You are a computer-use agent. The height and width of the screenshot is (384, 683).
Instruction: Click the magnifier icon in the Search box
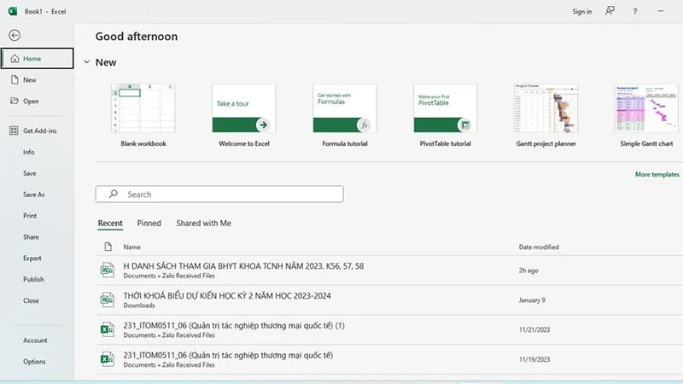[x=114, y=194]
